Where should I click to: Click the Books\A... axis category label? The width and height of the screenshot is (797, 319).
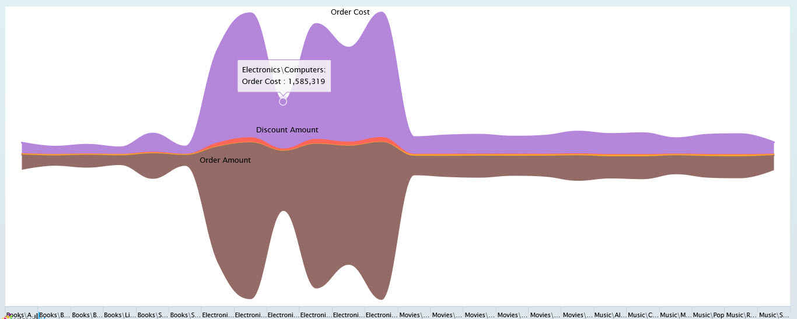point(21,315)
